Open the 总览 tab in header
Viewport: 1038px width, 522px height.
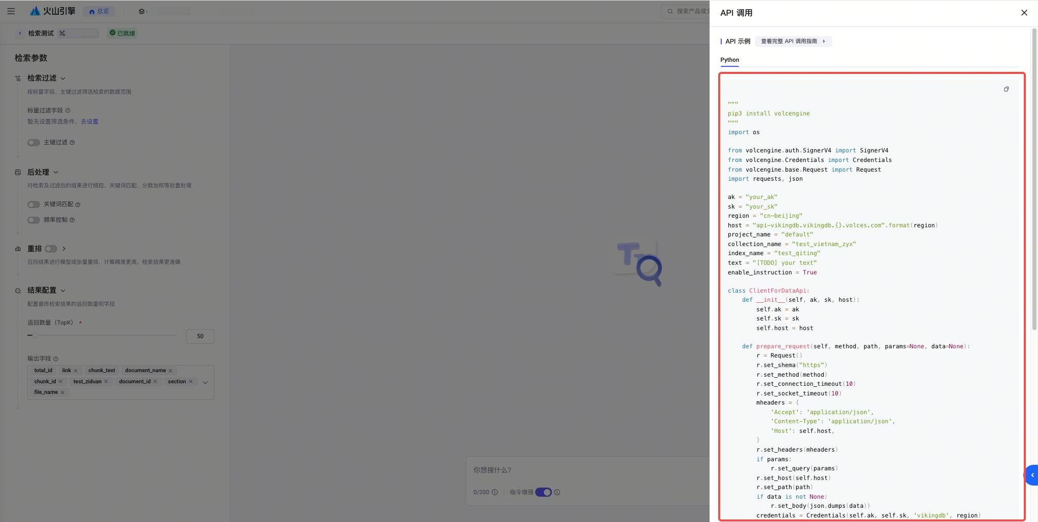click(99, 11)
